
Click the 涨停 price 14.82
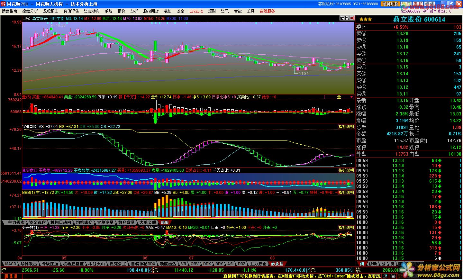(x=403, y=147)
